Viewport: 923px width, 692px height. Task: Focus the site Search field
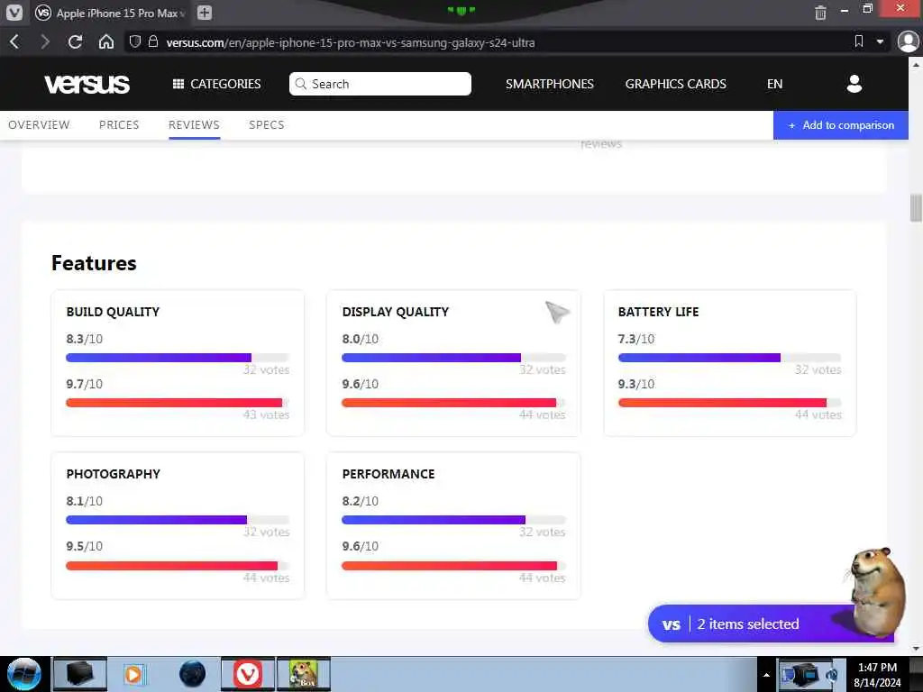click(x=380, y=84)
